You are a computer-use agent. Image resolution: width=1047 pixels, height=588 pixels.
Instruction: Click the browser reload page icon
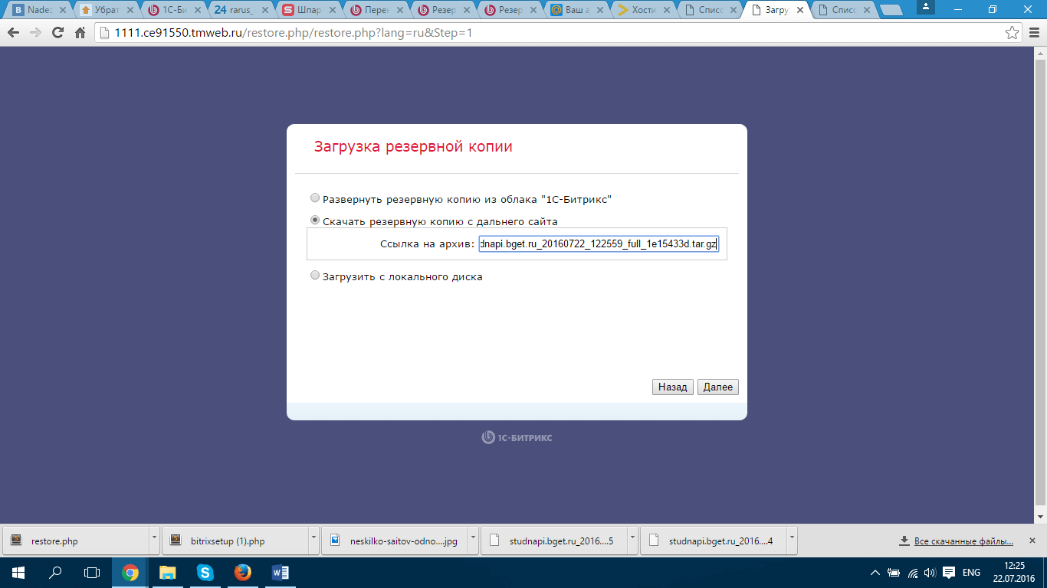click(x=57, y=34)
